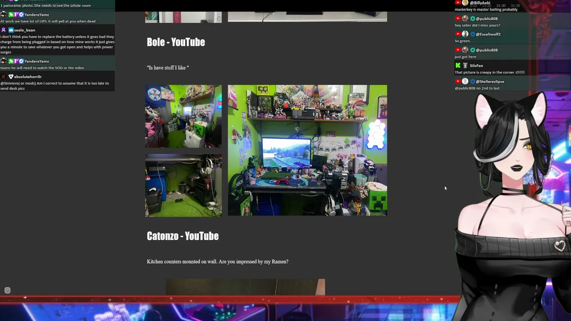The image size is (571, 321).
Task: Click the 'Bole - YouTube' heading
Action: pyautogui.click(x=176, y=42)
